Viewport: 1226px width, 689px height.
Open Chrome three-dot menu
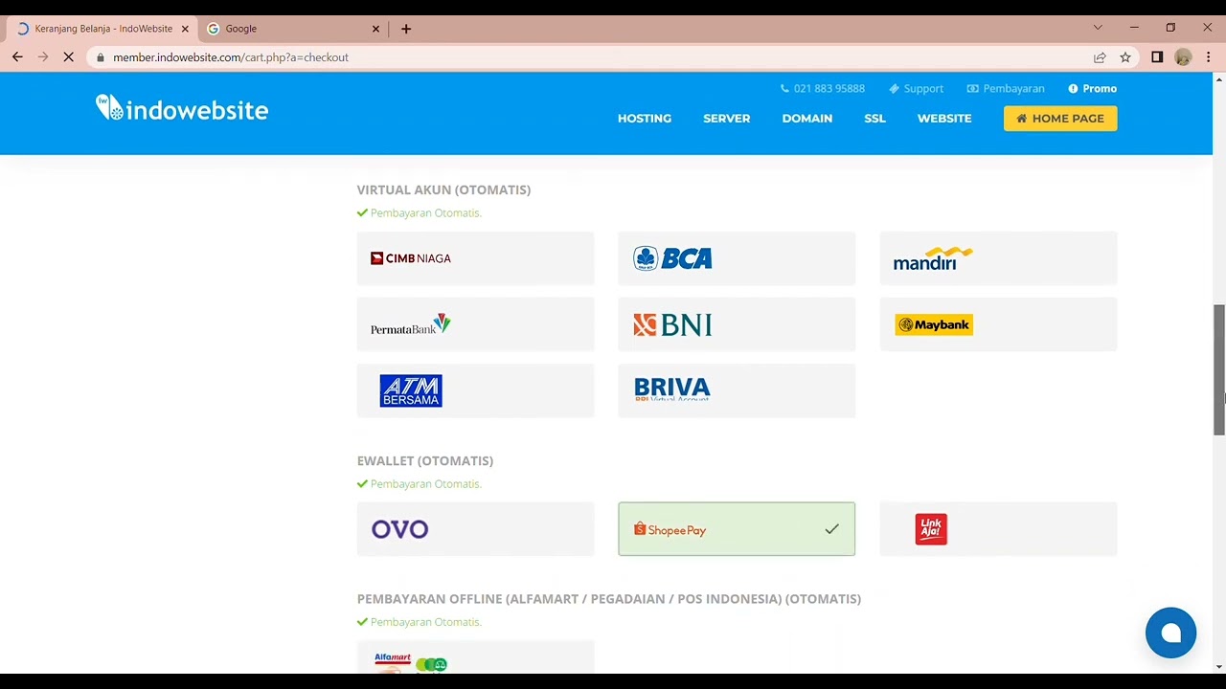pos(1209,57)
